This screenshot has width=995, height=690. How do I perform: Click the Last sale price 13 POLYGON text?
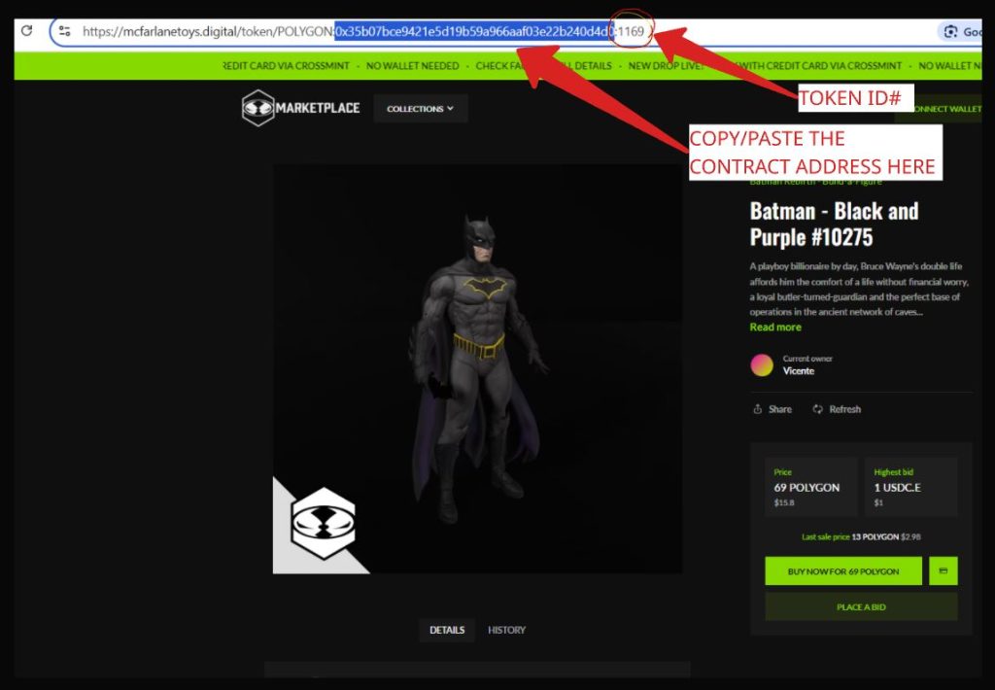click(861, 536)
